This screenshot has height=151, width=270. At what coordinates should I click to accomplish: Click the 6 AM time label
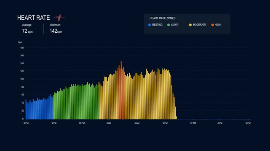[x=137, y=123]
